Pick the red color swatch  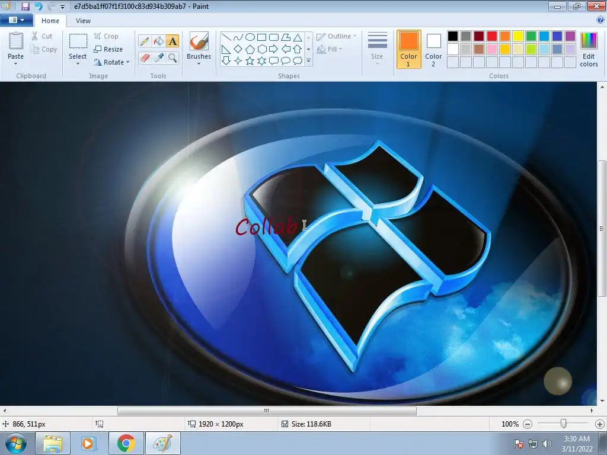[x=492, y=36]
